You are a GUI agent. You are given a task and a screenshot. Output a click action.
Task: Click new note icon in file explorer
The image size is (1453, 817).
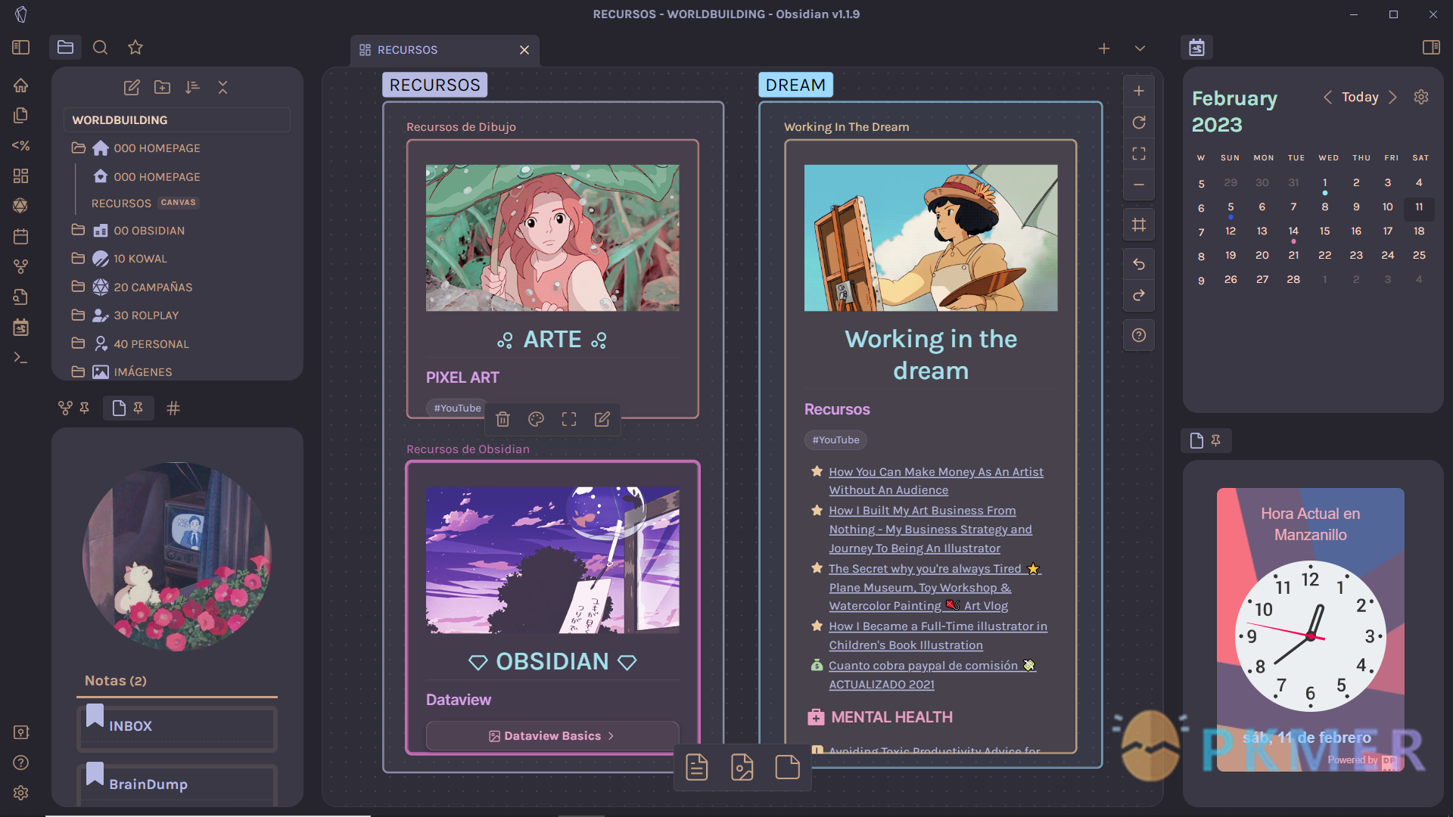point(132,88)
